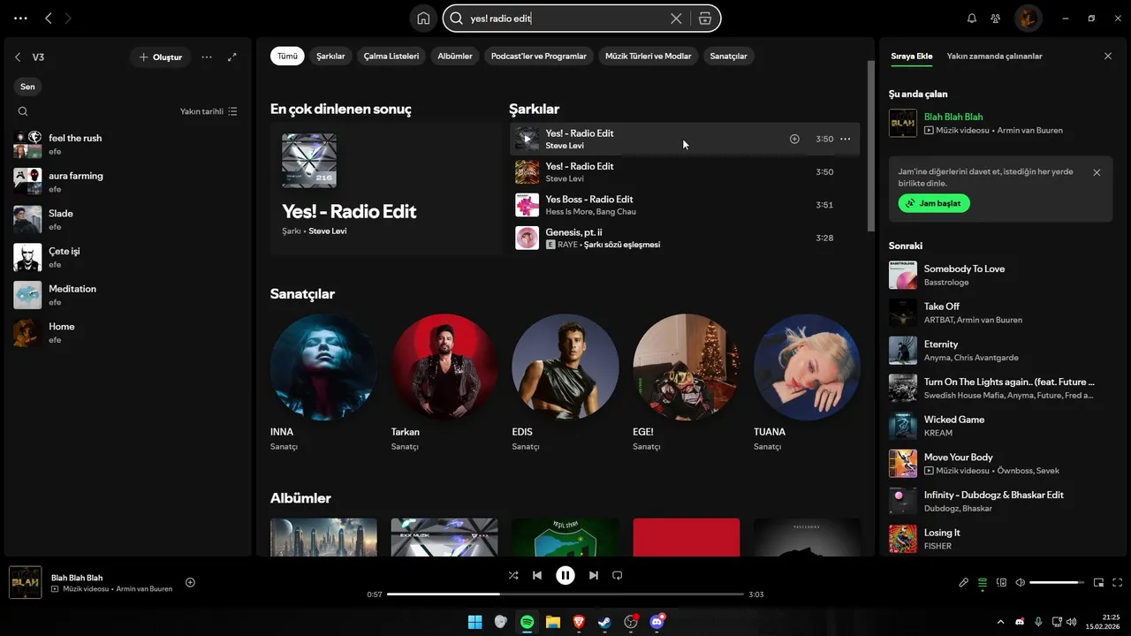Clear the search field with X icon
Viewport: 1131px width, 636px height.
click(676, 18)
